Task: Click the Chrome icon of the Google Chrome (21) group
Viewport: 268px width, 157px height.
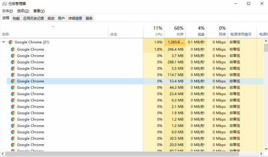Action: click(11, 42)
